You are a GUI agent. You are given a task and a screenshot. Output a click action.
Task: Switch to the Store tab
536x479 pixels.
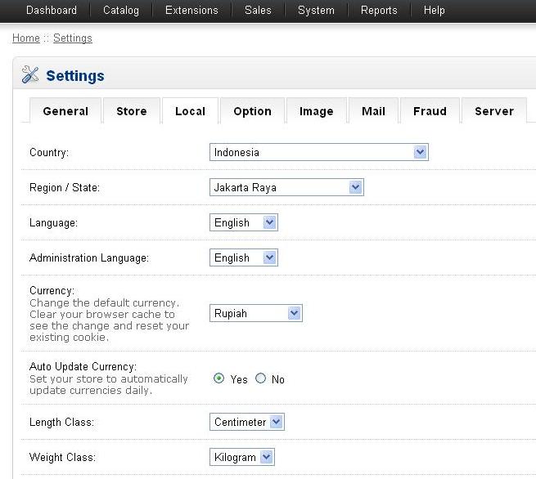pos(131,111)
